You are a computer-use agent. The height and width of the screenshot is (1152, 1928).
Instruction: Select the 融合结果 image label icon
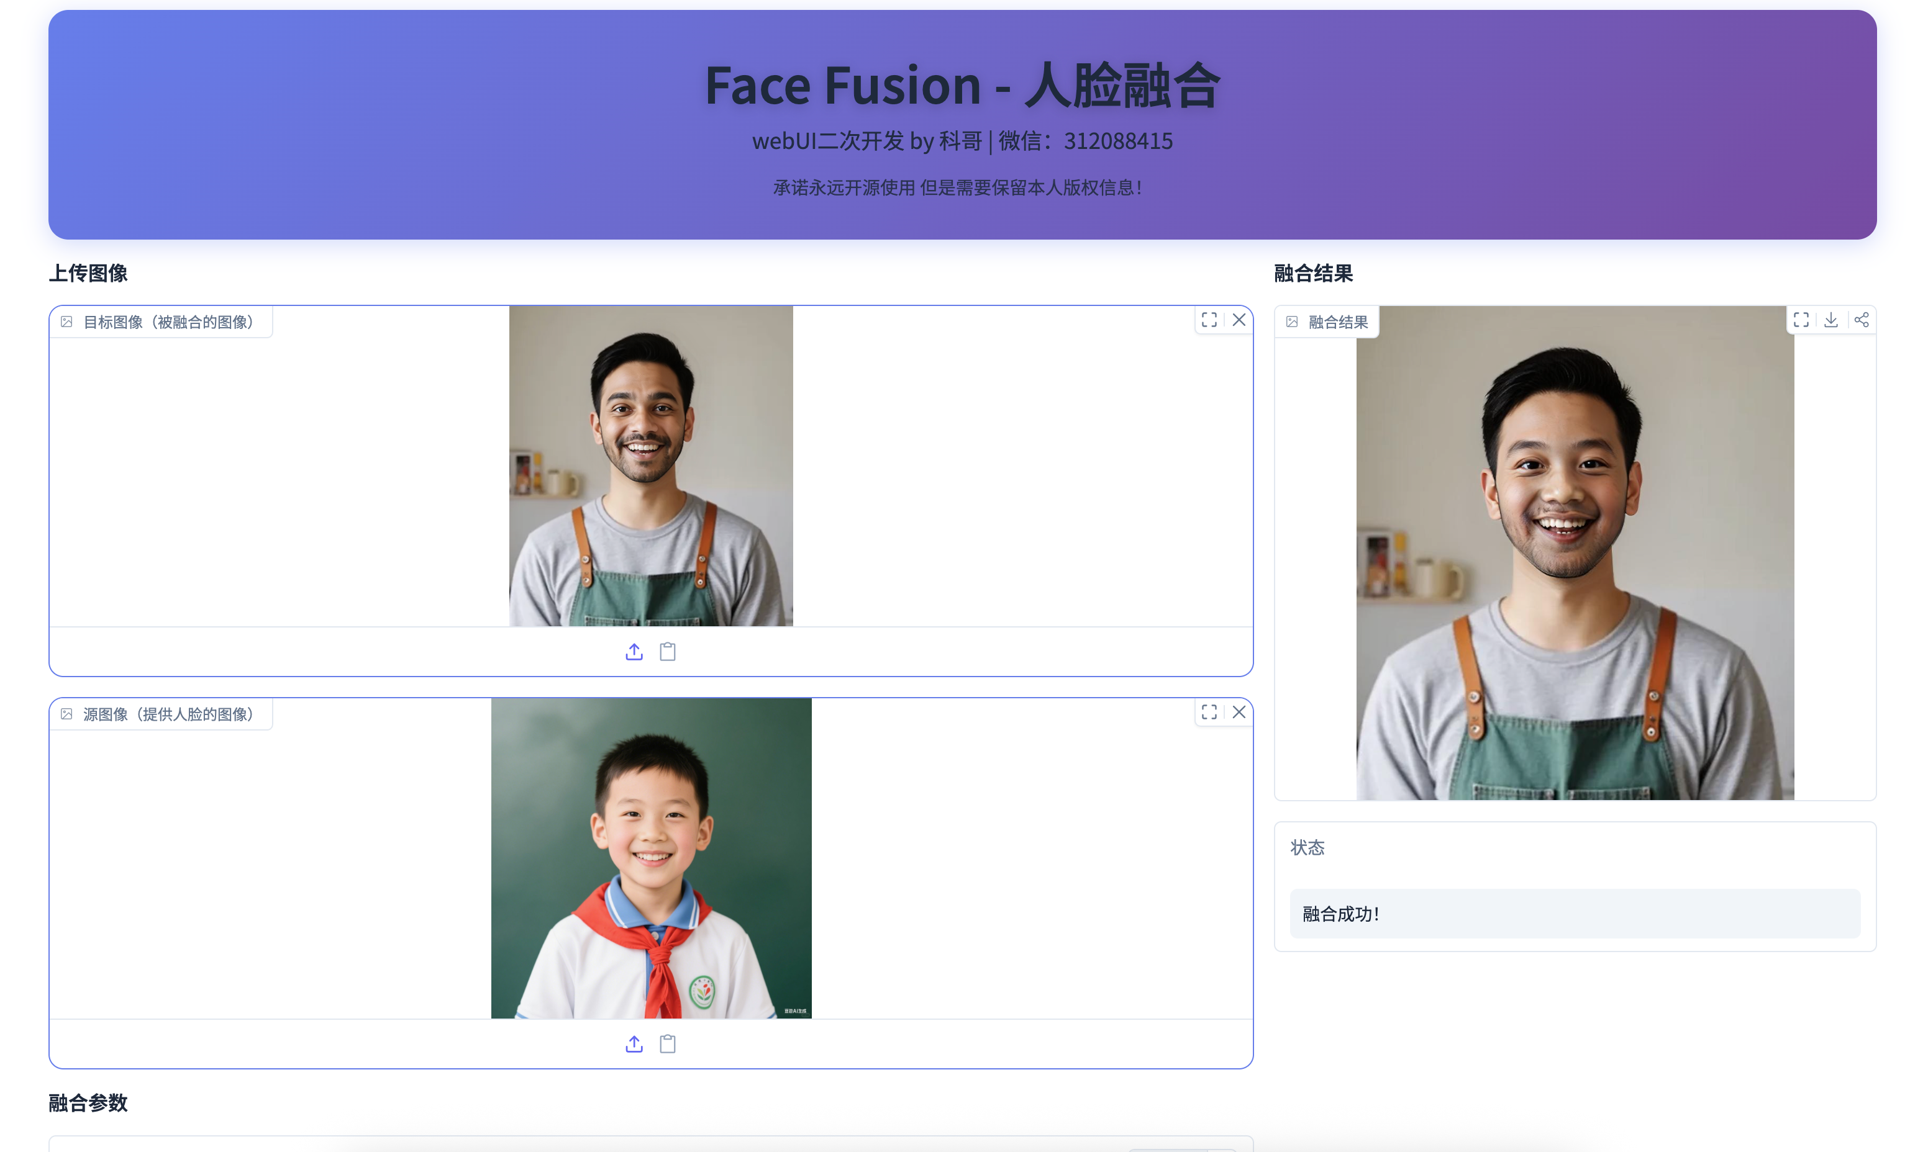point(1292,321)
